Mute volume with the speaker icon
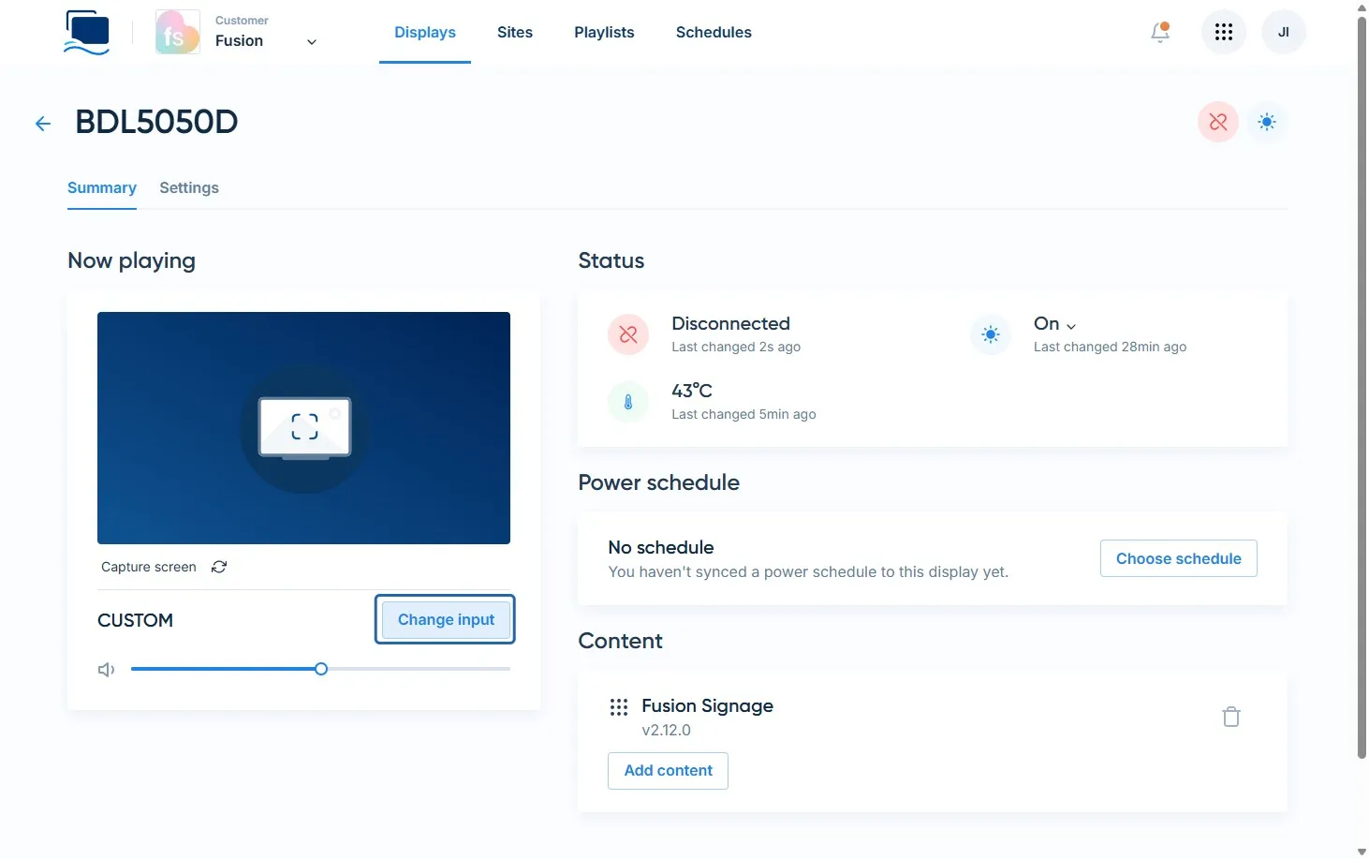 (107, 670)
